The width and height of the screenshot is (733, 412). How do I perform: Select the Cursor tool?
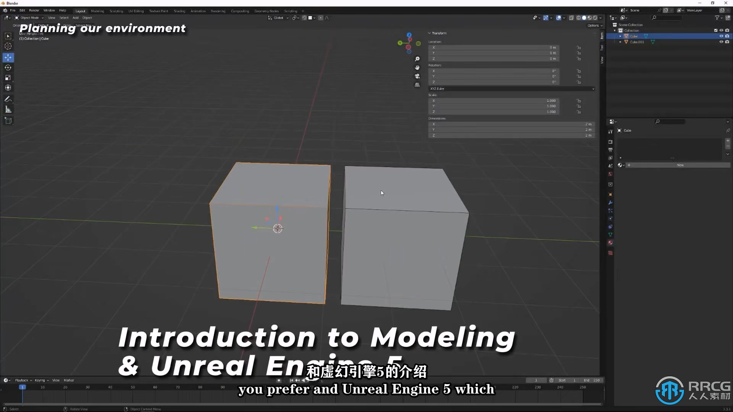pyautogui.click(x=8, y=46)
